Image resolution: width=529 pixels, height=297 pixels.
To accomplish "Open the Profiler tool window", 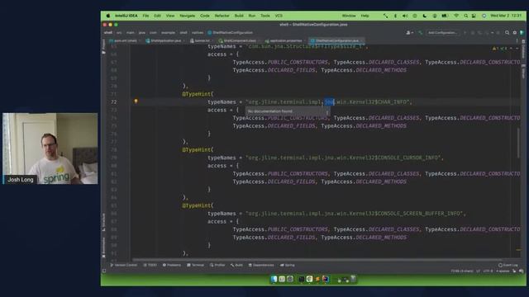I will (x=217, y=266).
